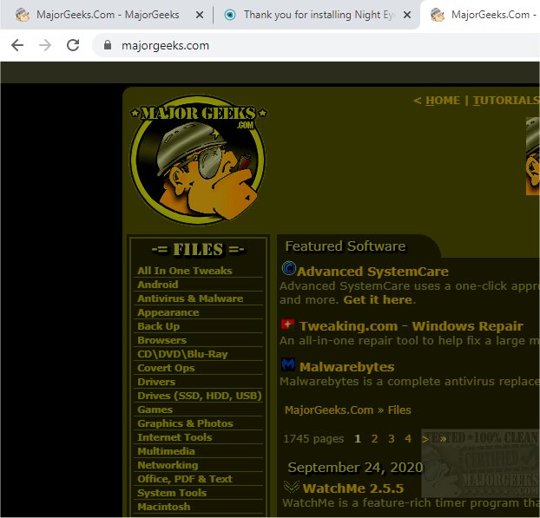This screenshot has height=518, width=540.
Task: Open the Internet Tools category
Action: click(x=175, y=437)
